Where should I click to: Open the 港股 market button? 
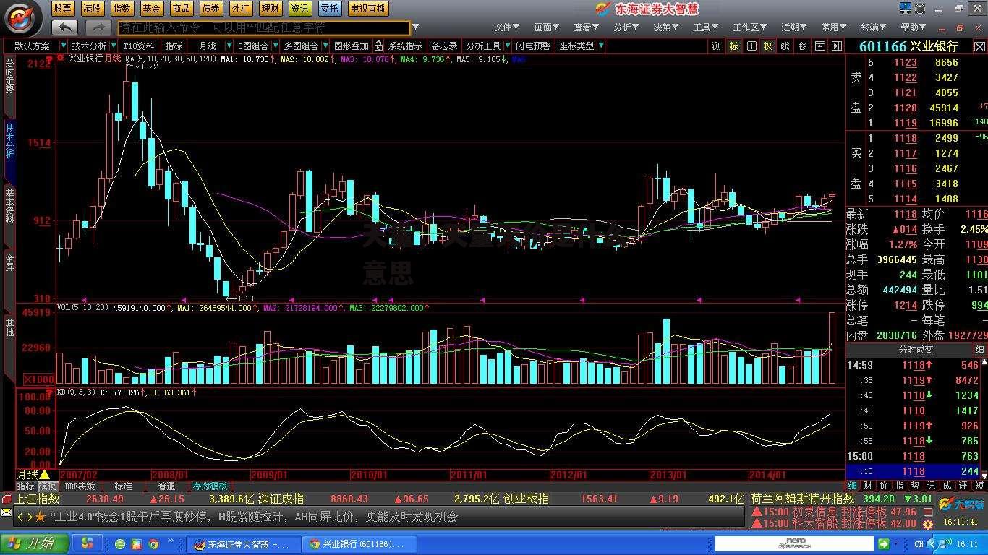point(92,9)
